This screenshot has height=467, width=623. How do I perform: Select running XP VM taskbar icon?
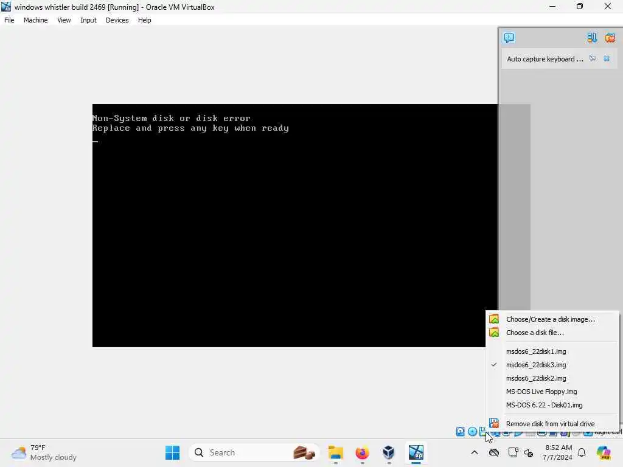416,452
